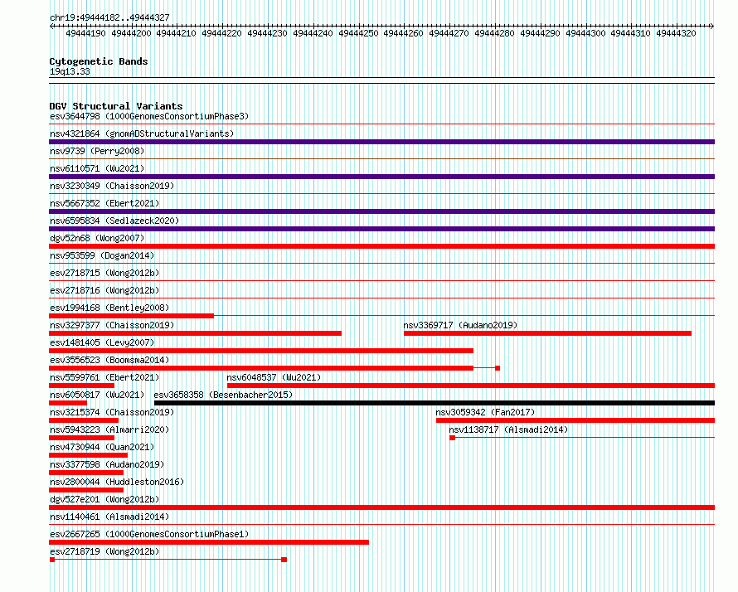Image resolution: width=738 pixels, height=592 pixels.
Task: Click right end block of esv2718719
Action: tap(284, 560)
